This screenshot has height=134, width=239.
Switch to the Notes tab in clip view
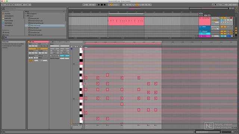coord(53,42)
